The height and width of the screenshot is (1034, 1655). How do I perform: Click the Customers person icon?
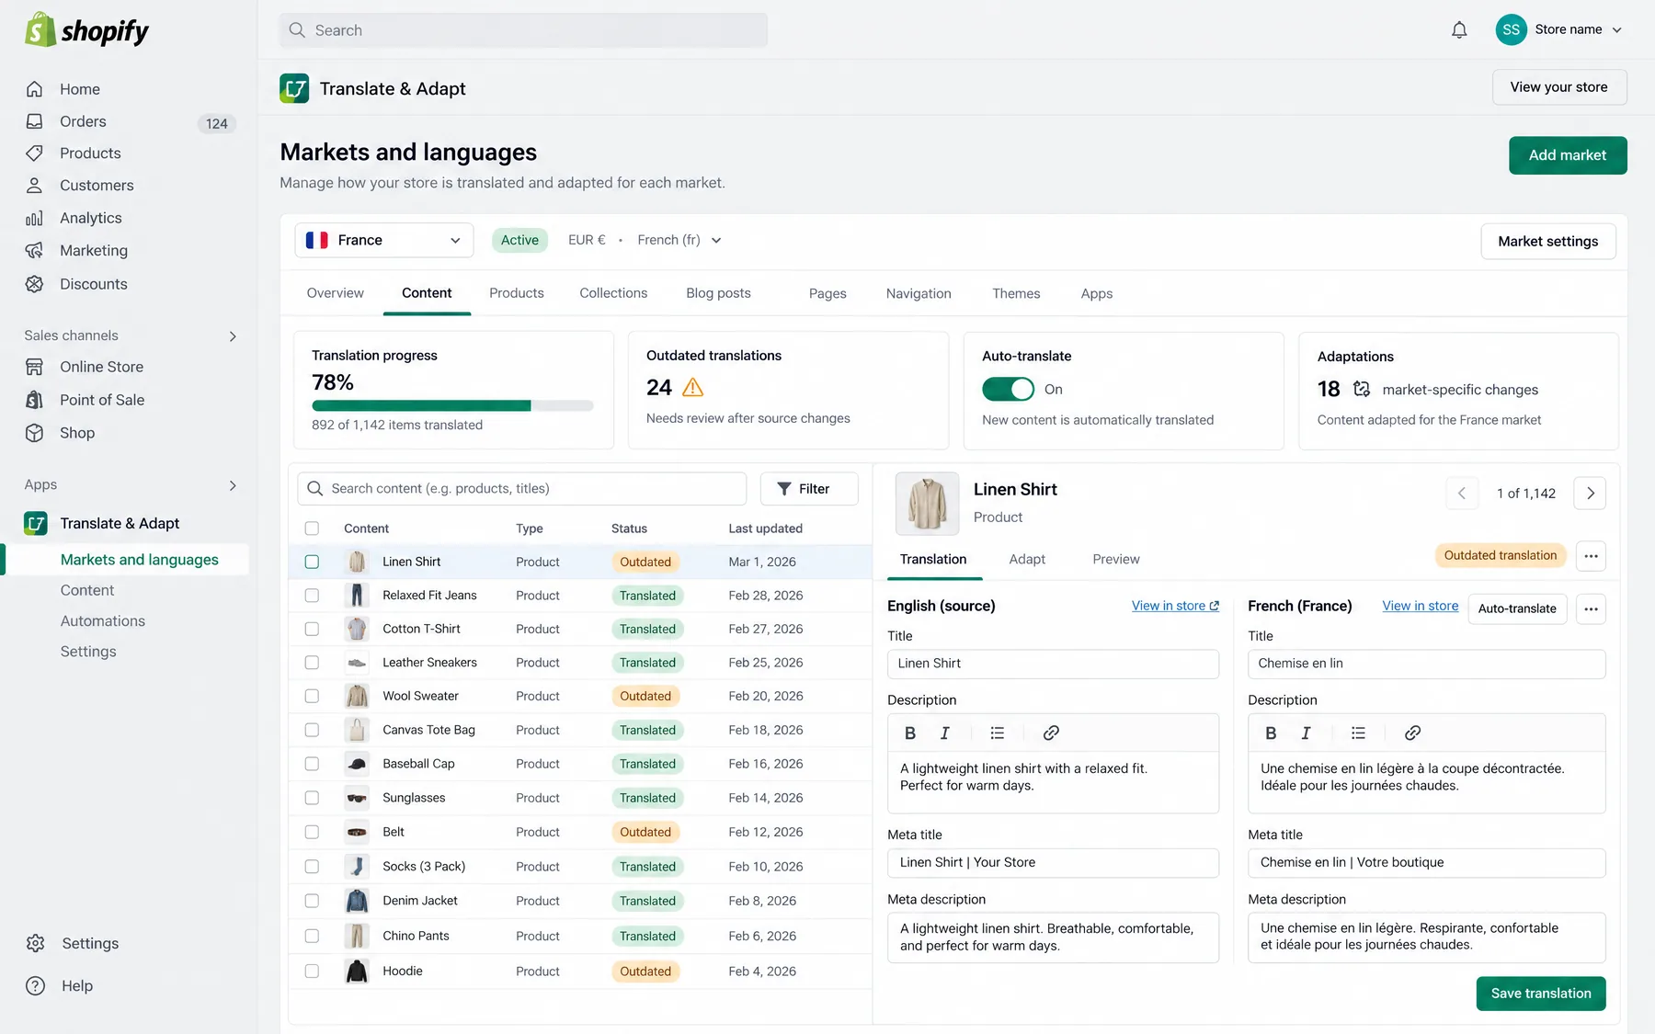click(x=35, y=186)
